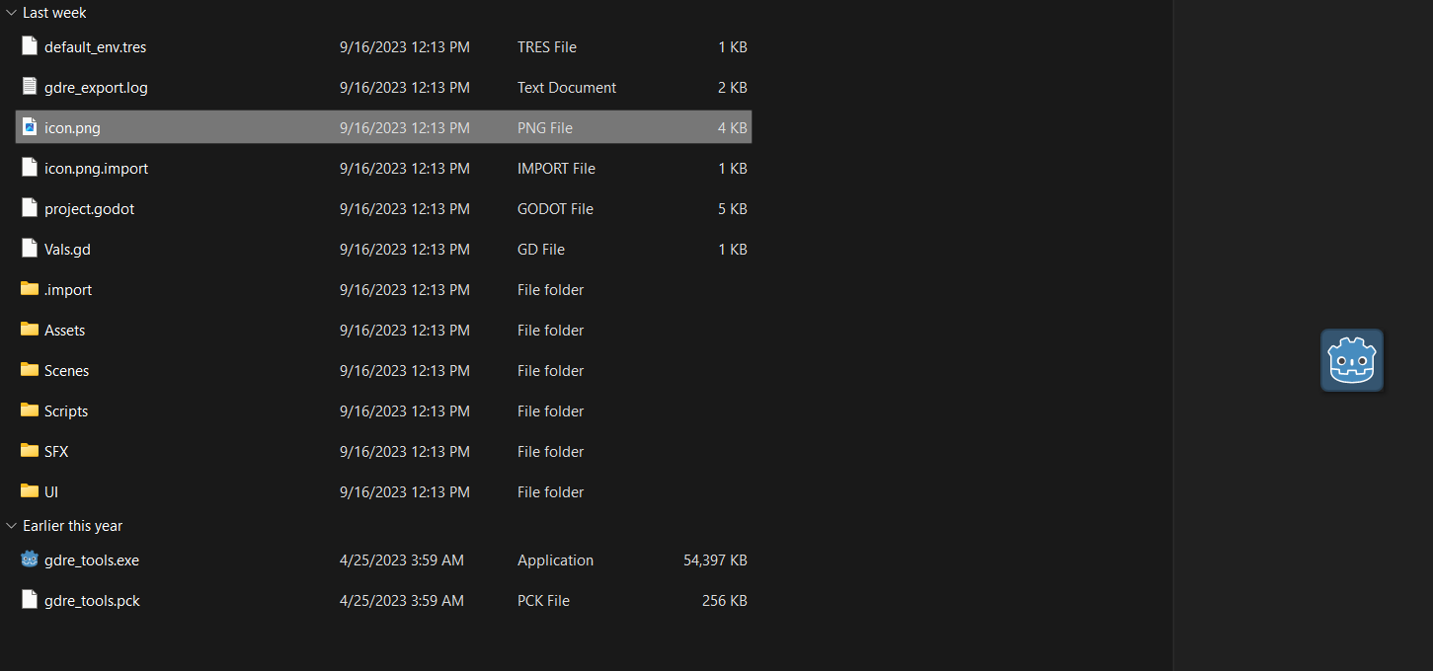Click the "TRES File" type label
This screenshot has width=1433, height=671.
[x=547, y=47]
